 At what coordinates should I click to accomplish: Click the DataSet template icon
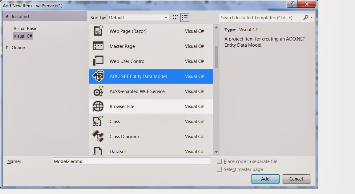[x=98, y=151]
